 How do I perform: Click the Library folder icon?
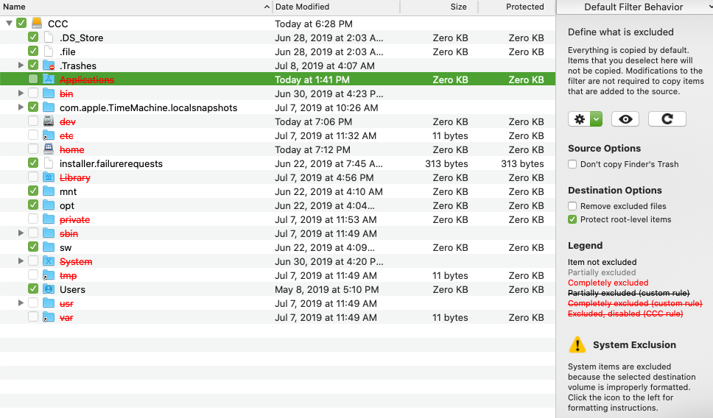[49, 177]
